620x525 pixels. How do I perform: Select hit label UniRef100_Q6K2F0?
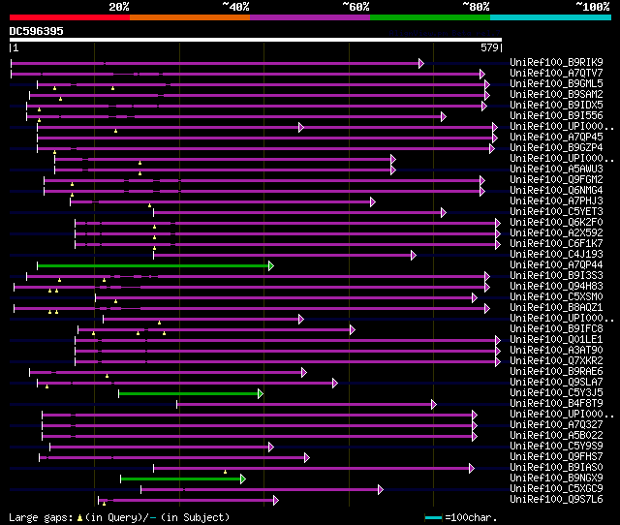click(556, 223)
